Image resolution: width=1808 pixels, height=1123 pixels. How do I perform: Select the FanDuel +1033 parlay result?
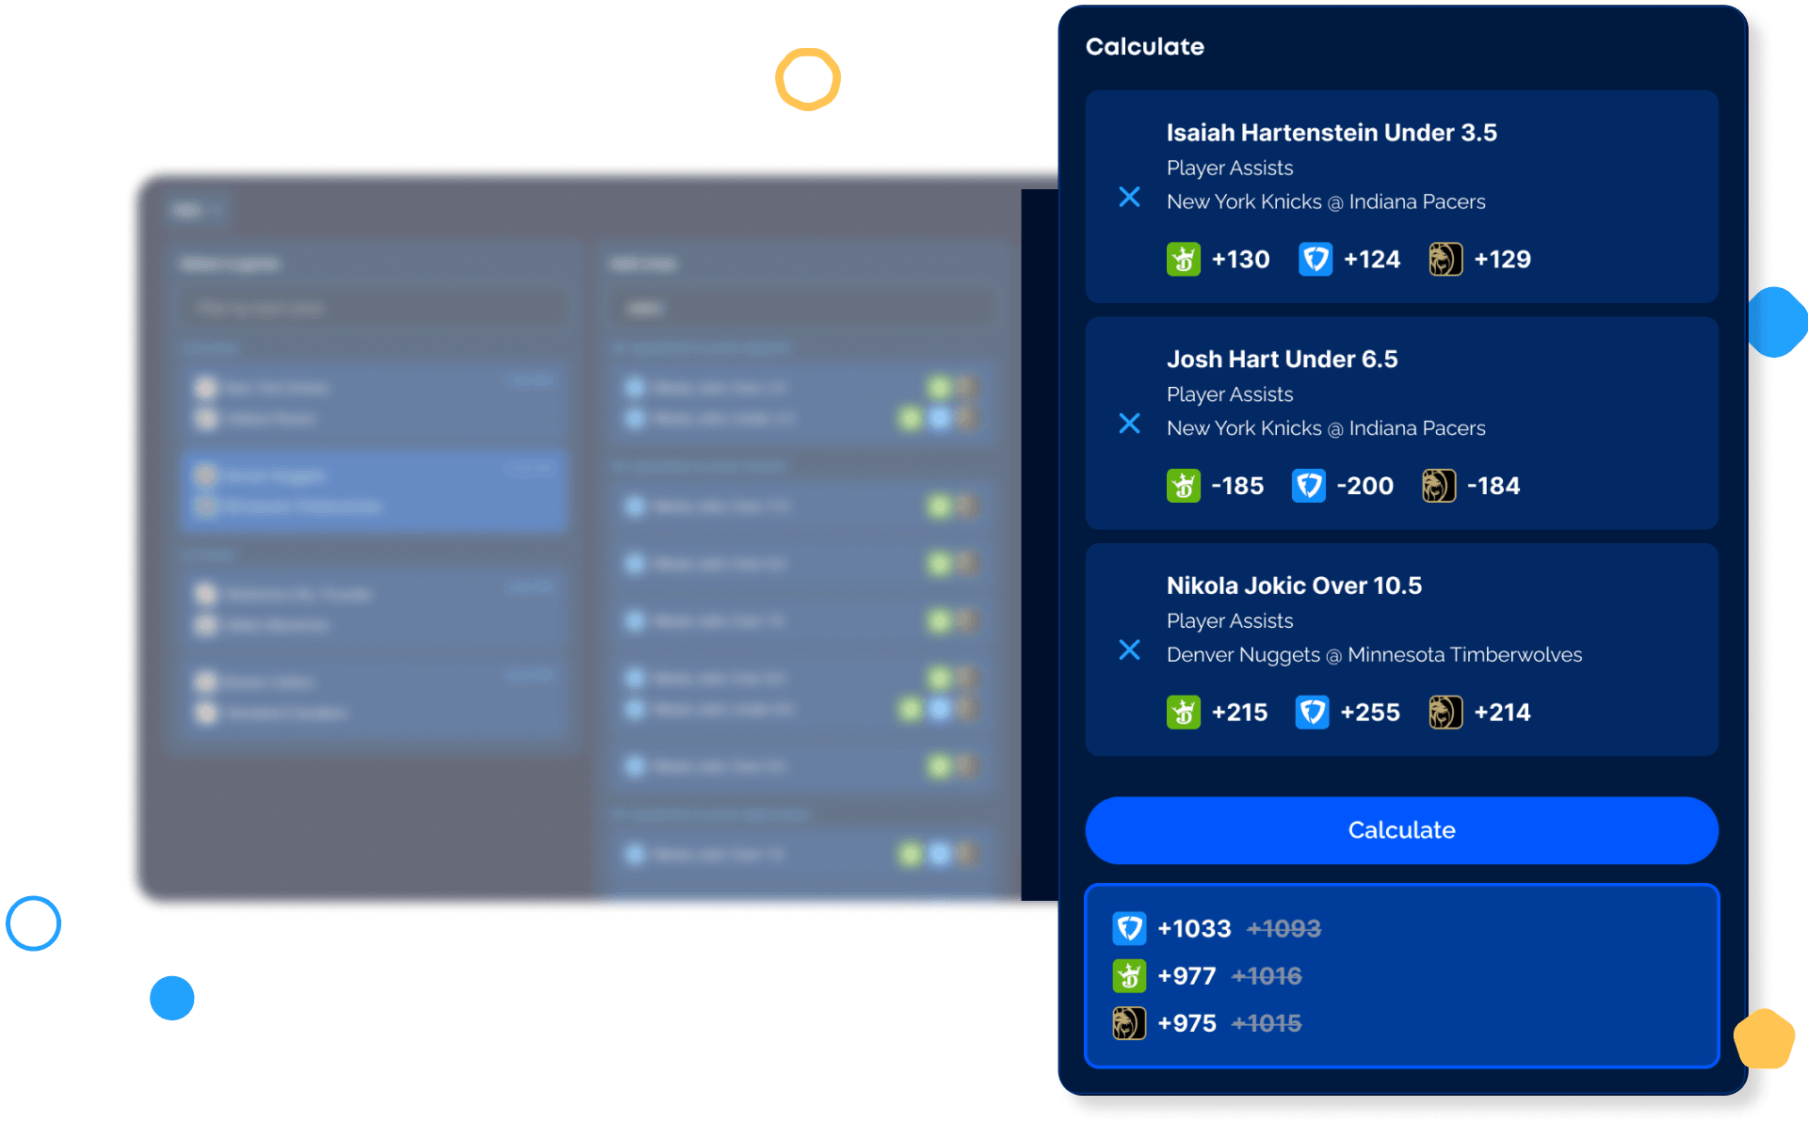pos(1194,929)
